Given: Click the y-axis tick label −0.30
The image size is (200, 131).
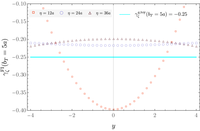Looking at the screenshot, I should pos(19,75).
